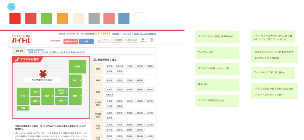Screen dimensions: 304x140
Task: Choose 福岡県 prefecture button
Action: pos(110,136)
